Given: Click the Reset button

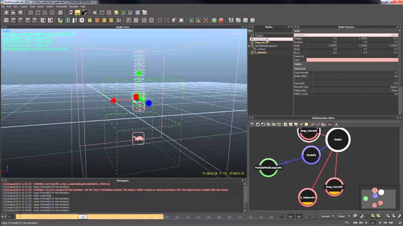Looking at the screenshot, I should (341, 217).
